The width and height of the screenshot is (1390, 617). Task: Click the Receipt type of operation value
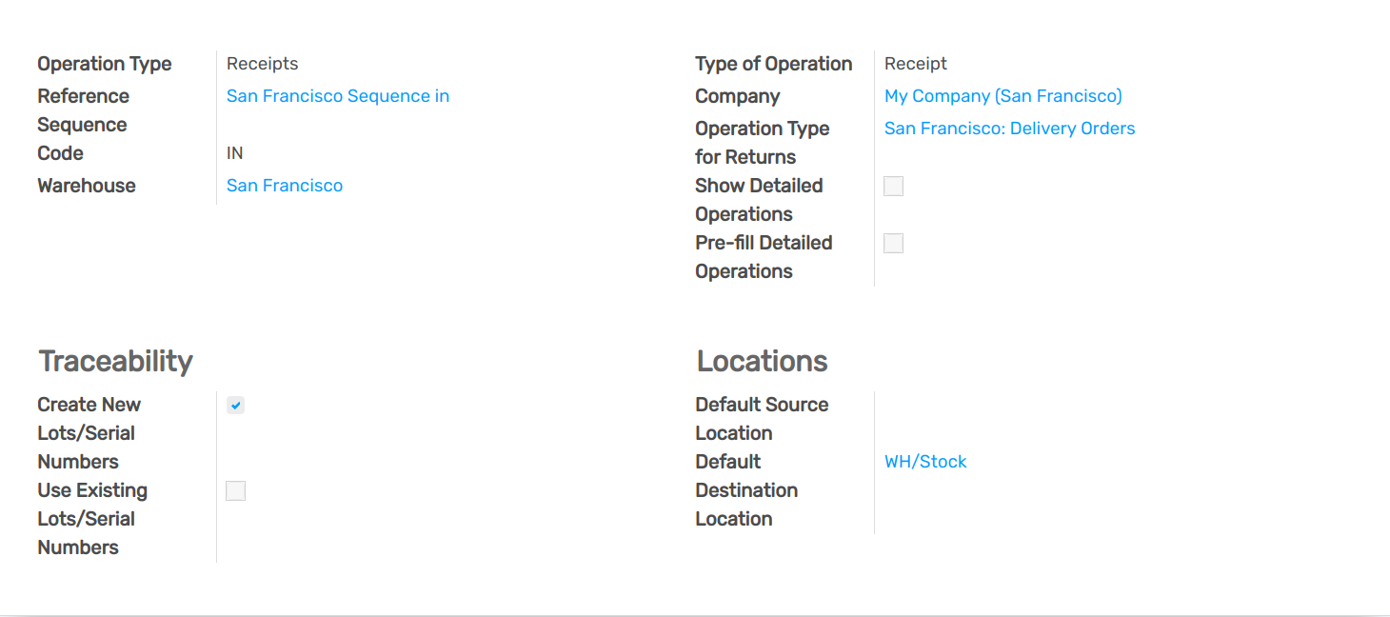pyautogui.click(x=915, y=64)
